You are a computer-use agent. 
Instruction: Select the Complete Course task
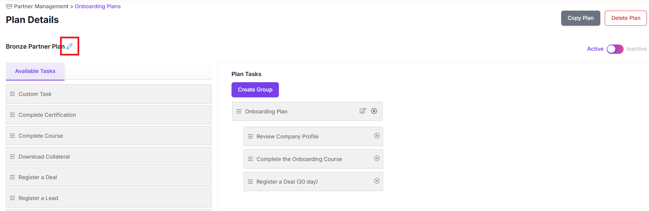pyautogui.click(x=109, y=136)
